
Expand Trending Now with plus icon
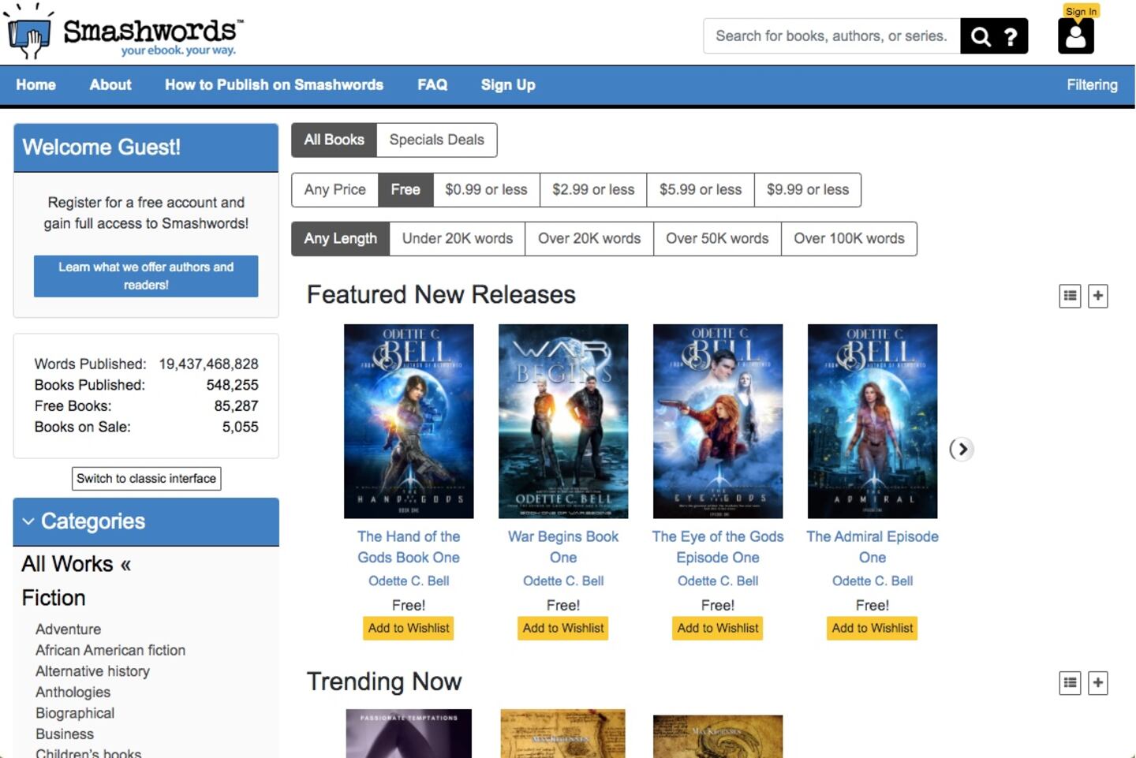pos(1097,682)
